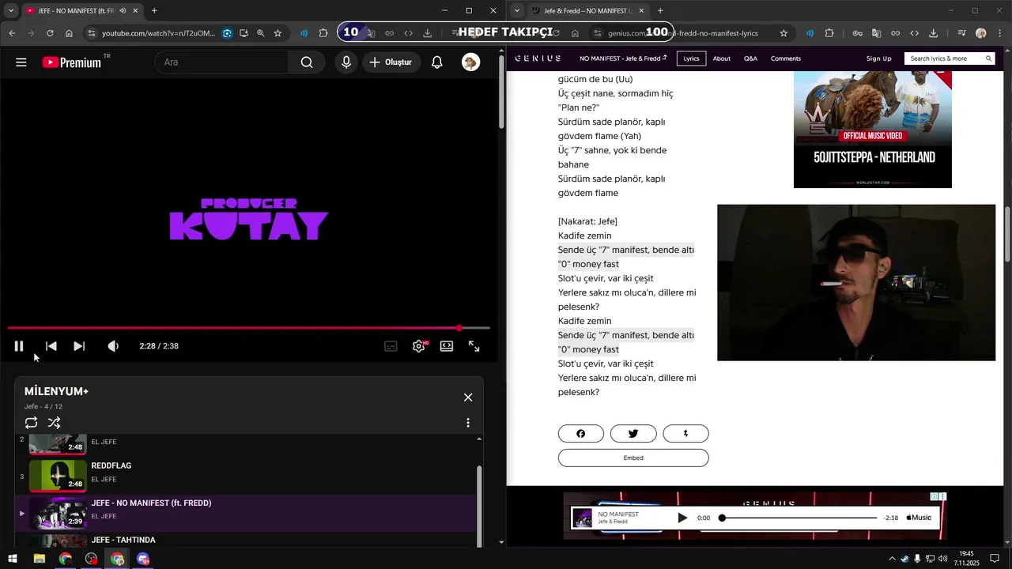The image size is (1012, 569).
Task: Mute the YouTube player volume
Action: [113, 346]
